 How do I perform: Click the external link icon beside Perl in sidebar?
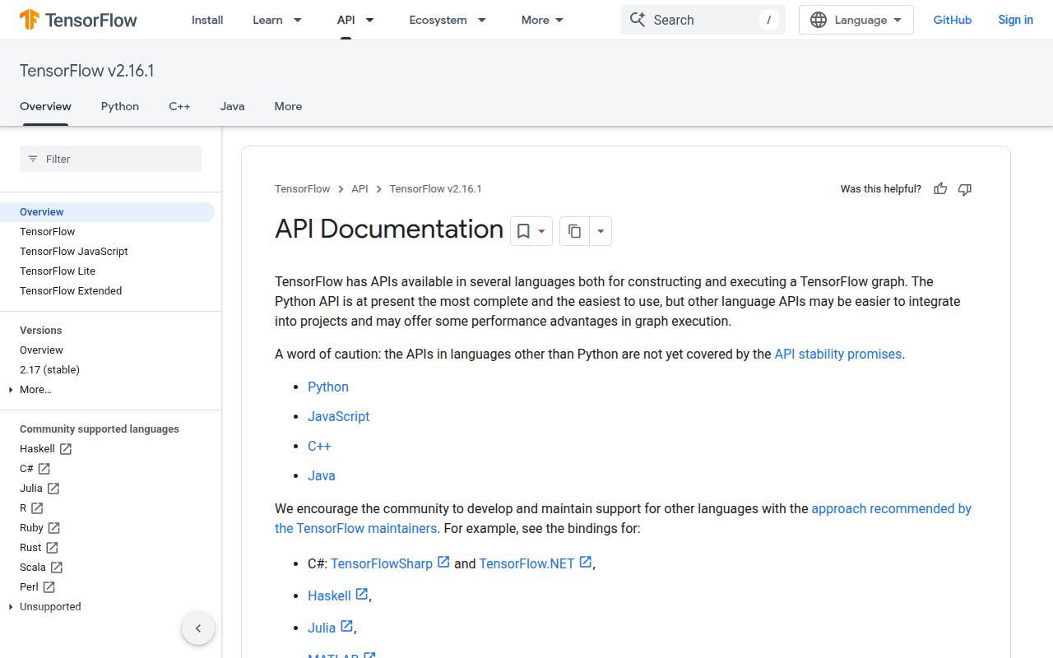[49, 587]
